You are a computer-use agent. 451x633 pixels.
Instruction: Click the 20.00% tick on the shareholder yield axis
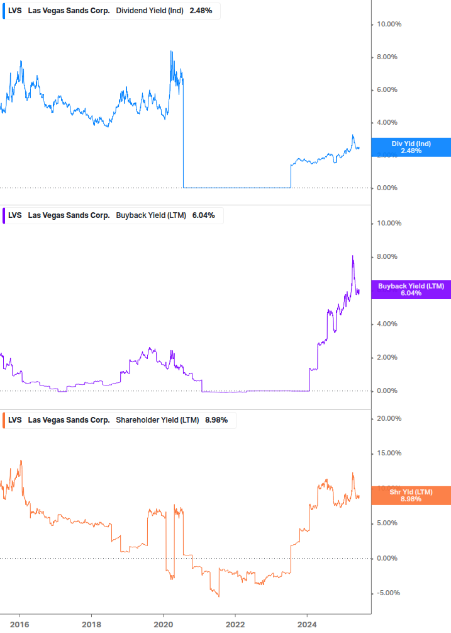tap(389, 419)
